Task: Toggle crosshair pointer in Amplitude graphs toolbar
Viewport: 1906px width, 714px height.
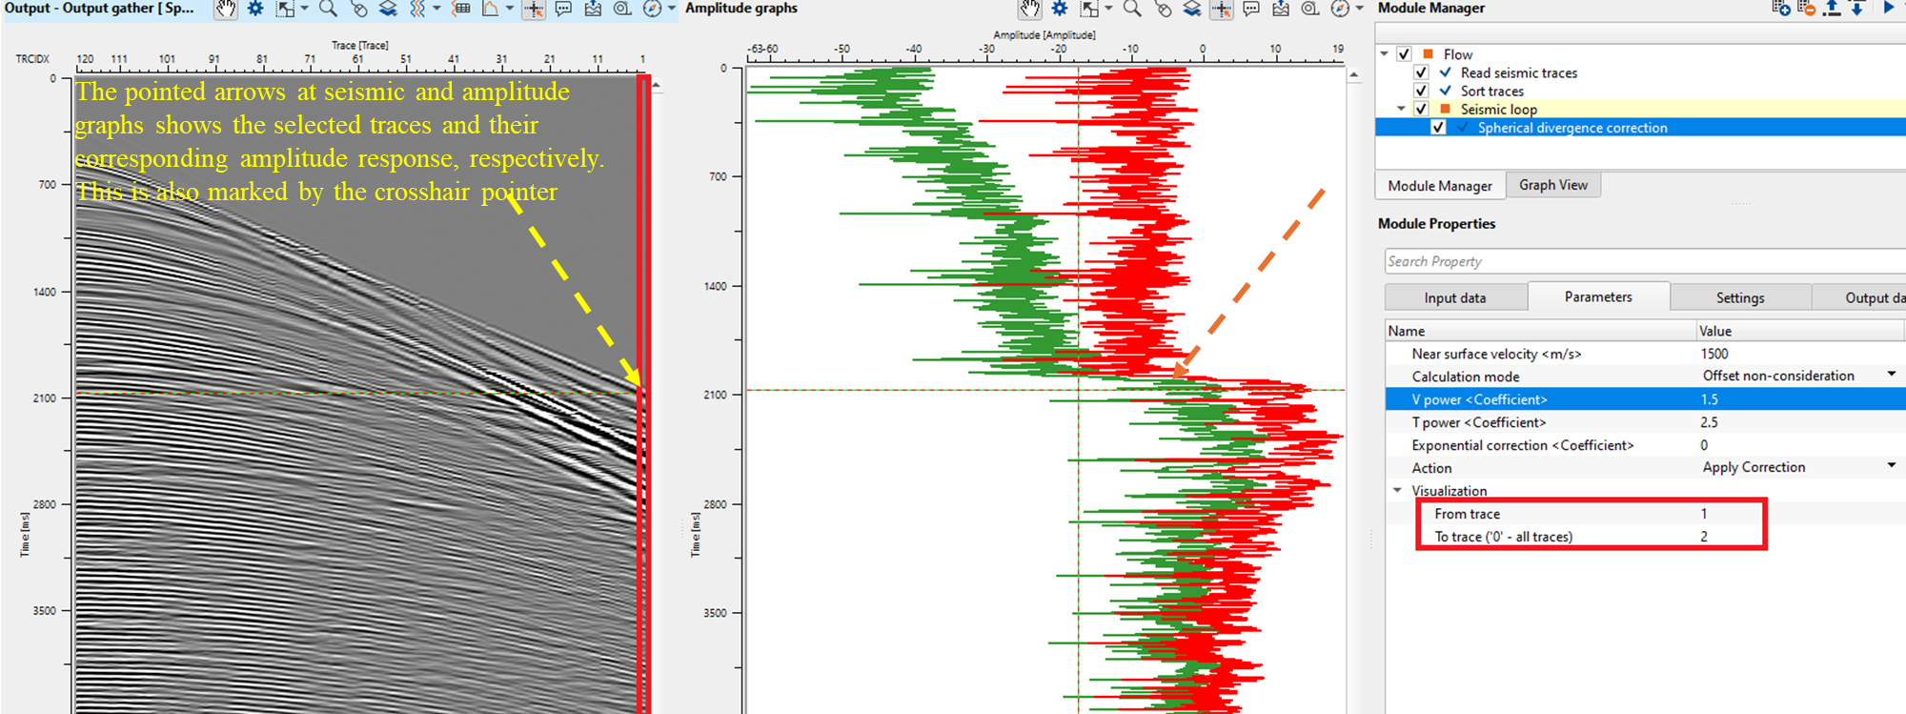Action: click(1222, 10)
